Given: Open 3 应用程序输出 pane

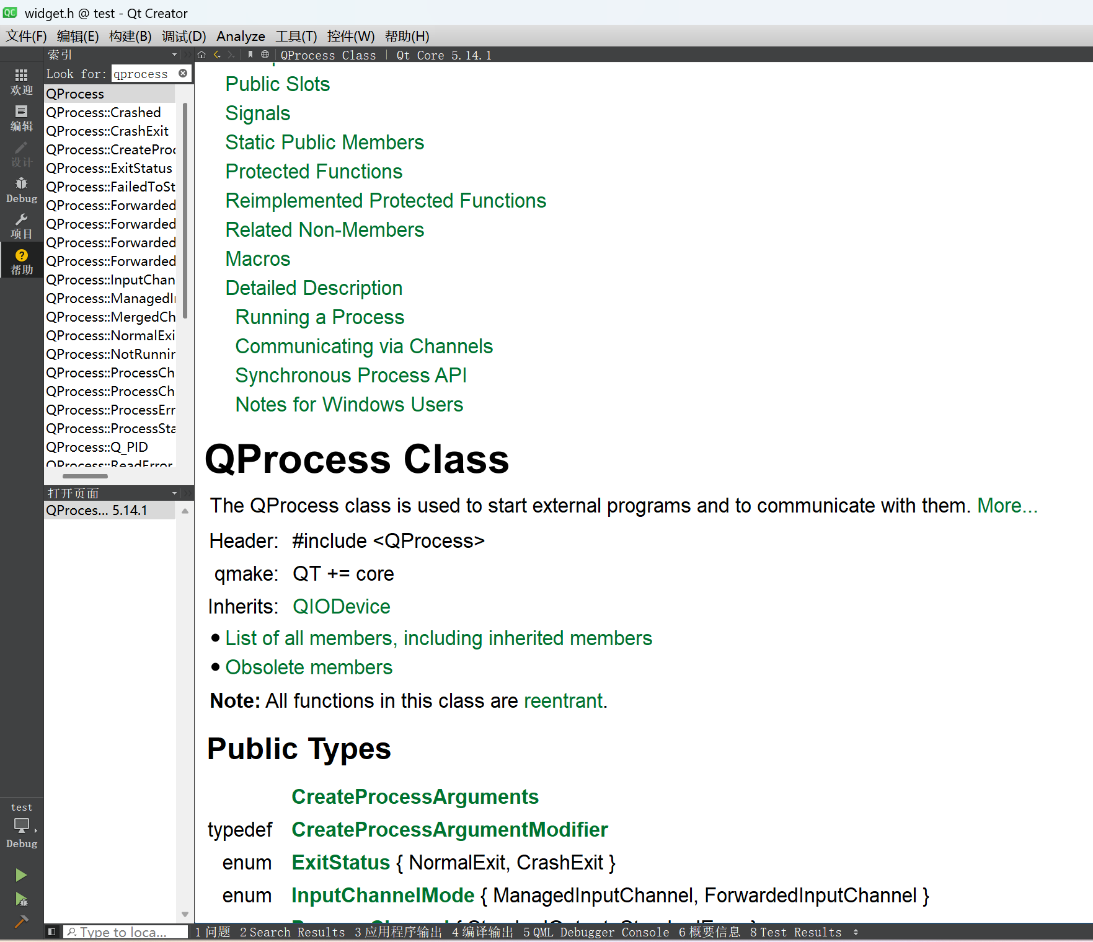Looking at the screenshot, I should [398, 932].
